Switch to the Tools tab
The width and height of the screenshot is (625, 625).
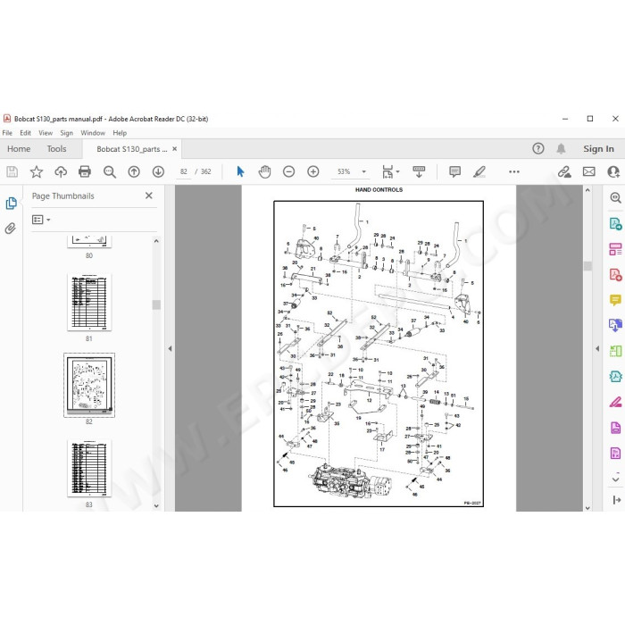56,149
